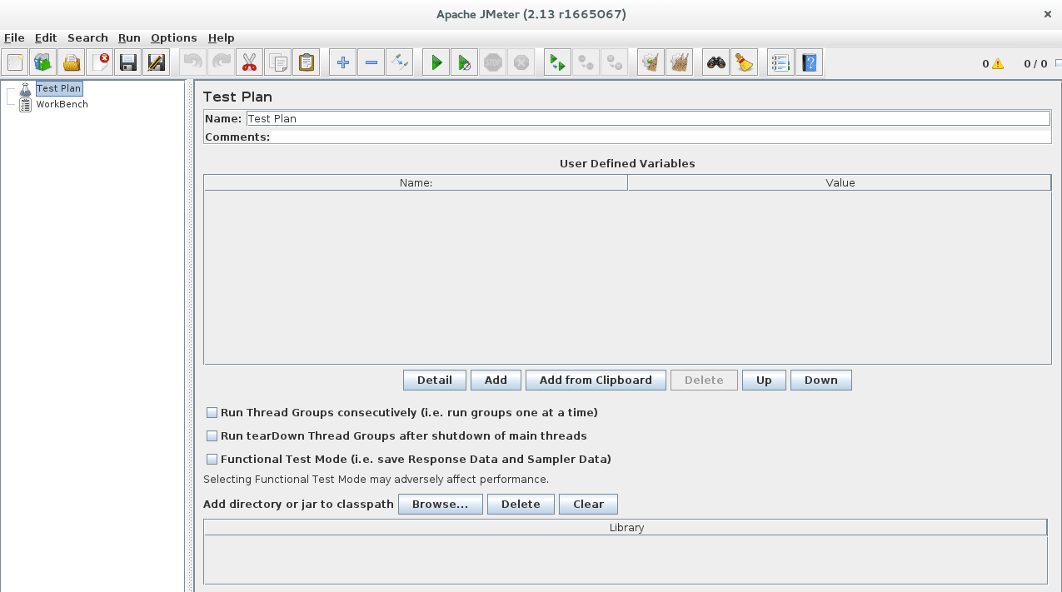Click the classpath Clear button
Image resolution: width=1062 pixels, height=592 pixels.
[x=588, y=504]
